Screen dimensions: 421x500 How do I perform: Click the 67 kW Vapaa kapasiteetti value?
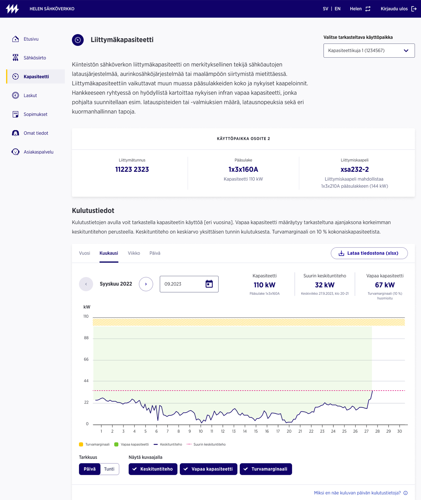pyautogui.click(x=385, y=285)
